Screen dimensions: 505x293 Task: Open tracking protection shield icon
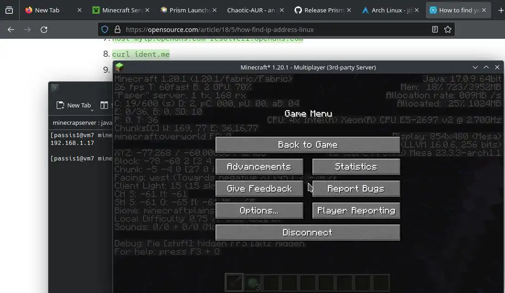click(x=105, y=29)
